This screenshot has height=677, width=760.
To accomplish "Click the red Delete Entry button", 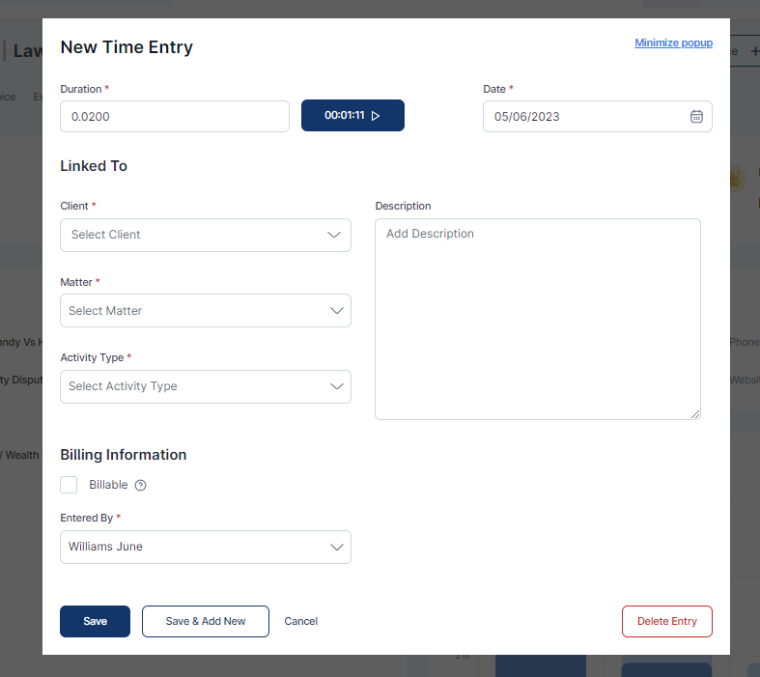I will [x=666, y=621].
